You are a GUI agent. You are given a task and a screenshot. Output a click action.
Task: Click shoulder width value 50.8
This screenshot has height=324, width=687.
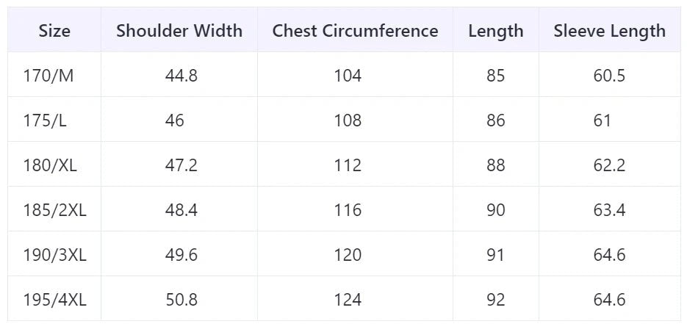click(x=181, y=300)
